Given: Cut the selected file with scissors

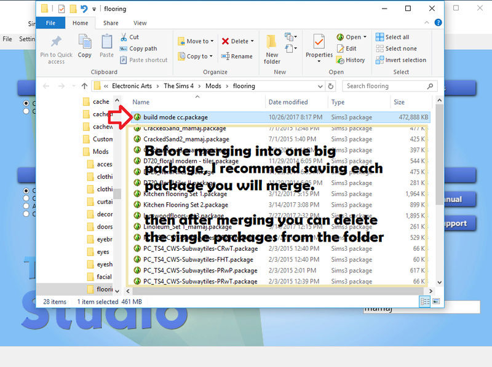Looking at the screenshot, I should [130, 37].
